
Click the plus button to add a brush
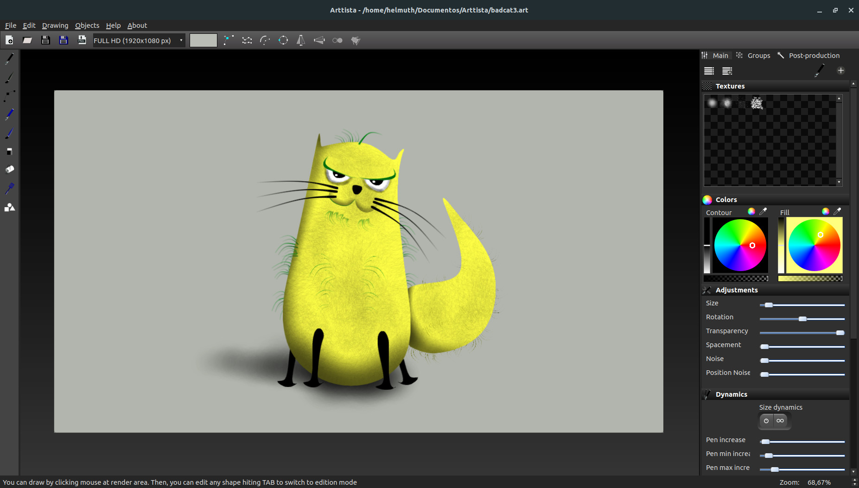[x=841, y=70]
